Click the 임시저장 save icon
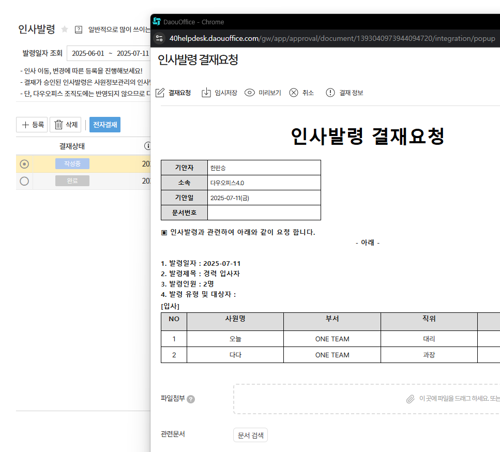Viewport: 500px width, 452px height. 206,93
